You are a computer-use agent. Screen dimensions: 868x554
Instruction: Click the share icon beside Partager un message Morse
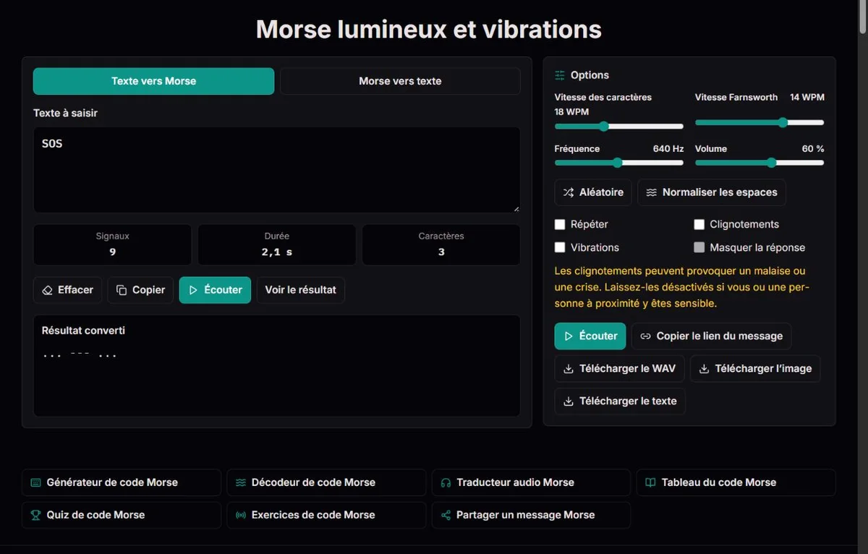pyautogui.click(x=446, y=515)
